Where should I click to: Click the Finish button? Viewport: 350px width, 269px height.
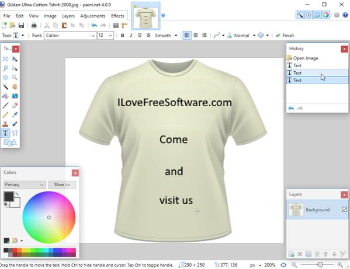[285, 36]
